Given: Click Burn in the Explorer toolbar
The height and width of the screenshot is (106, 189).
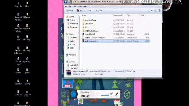Looking at the screenshot, I should (89, 11).
